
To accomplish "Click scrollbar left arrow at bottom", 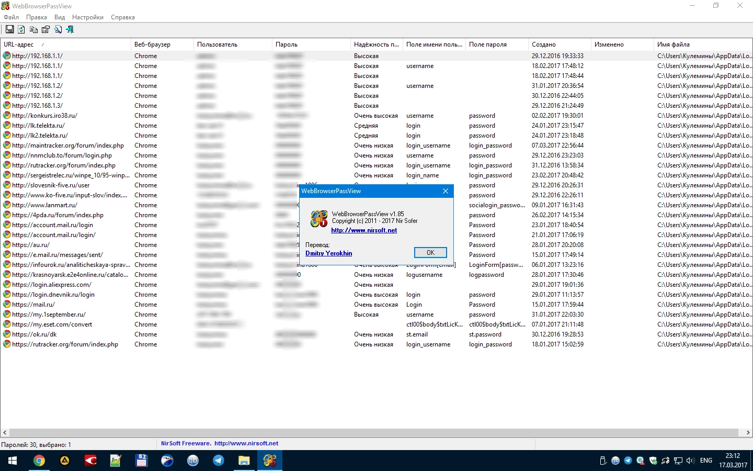I will click(x=5, y=433).
